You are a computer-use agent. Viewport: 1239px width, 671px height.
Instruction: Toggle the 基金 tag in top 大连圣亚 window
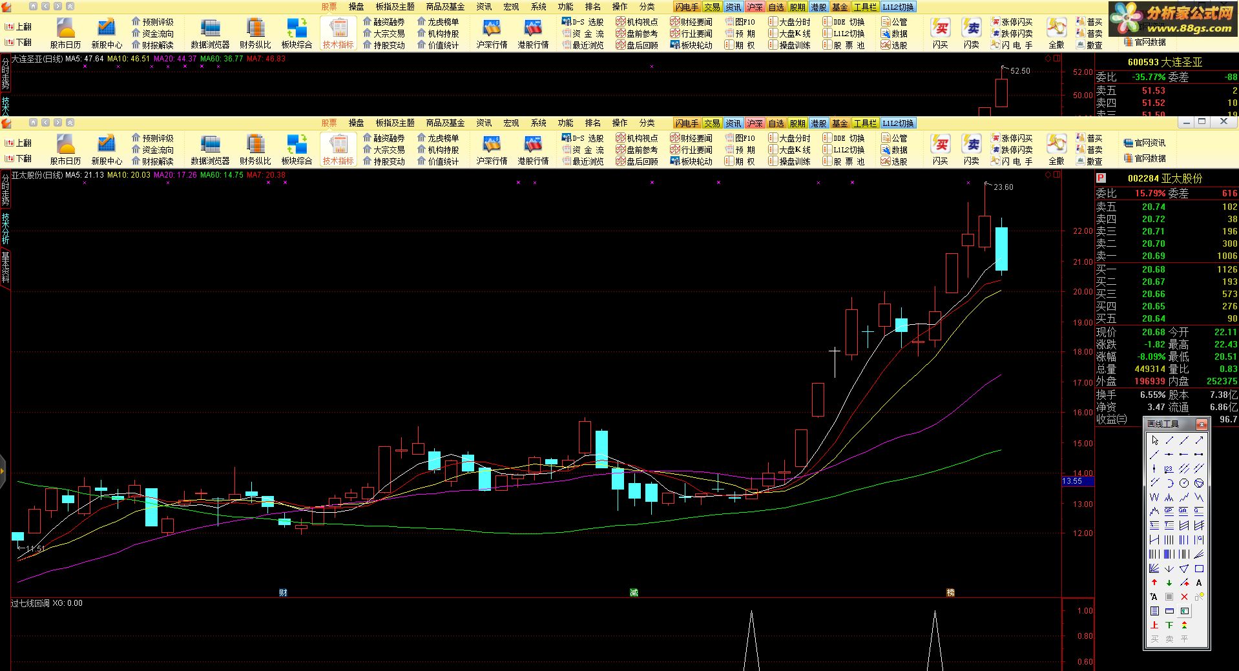click(839, 6)
